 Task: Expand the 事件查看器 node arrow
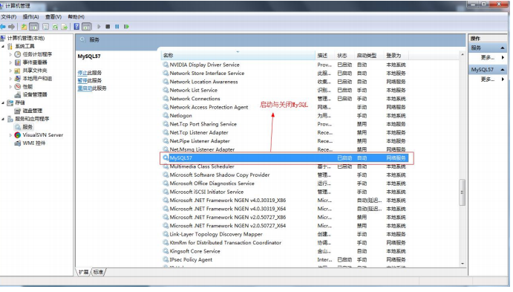click(x=10, y=62)
